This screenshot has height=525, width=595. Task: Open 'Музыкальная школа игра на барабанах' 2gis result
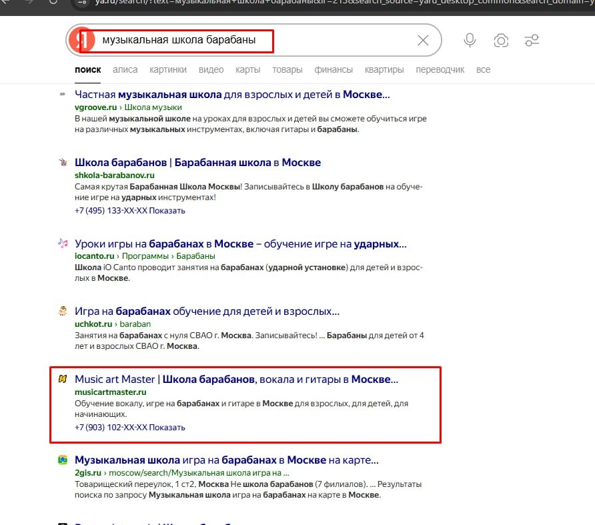[x=227, y=460]
